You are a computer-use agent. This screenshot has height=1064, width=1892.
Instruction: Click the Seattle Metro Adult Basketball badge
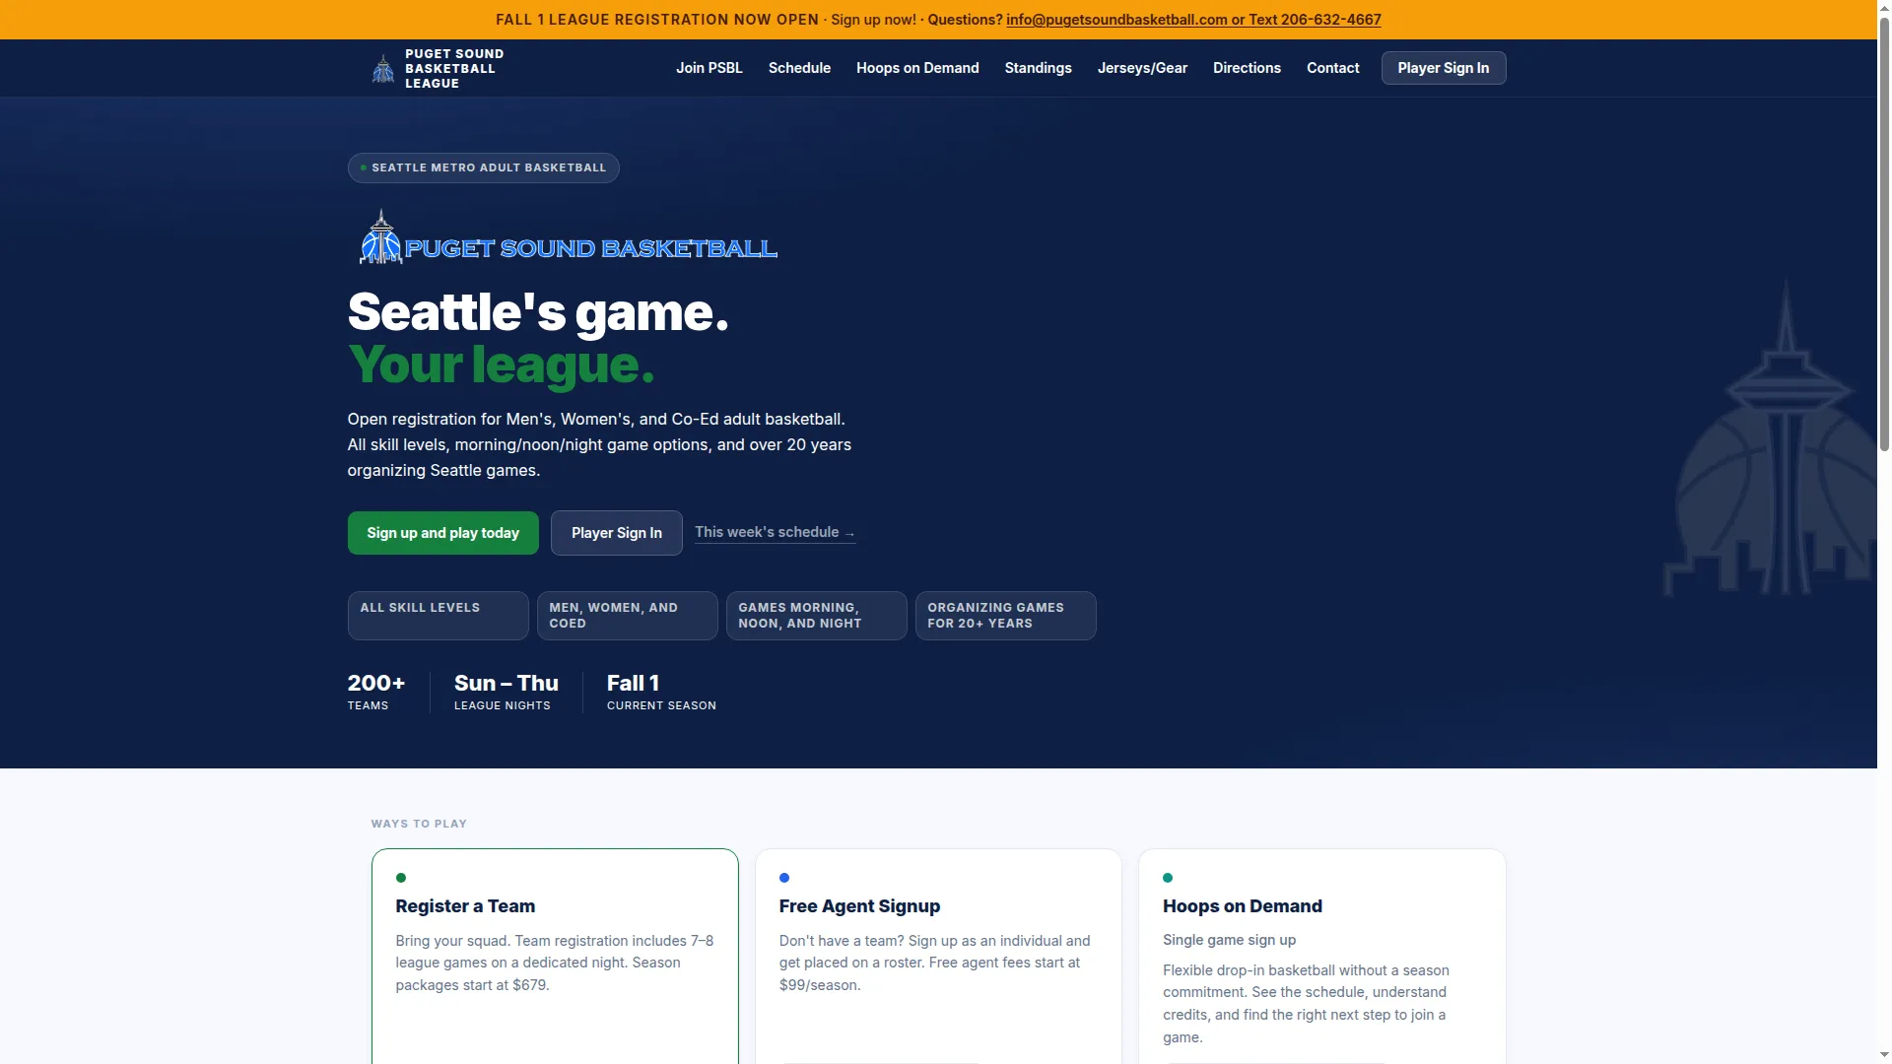coord(483,167)
